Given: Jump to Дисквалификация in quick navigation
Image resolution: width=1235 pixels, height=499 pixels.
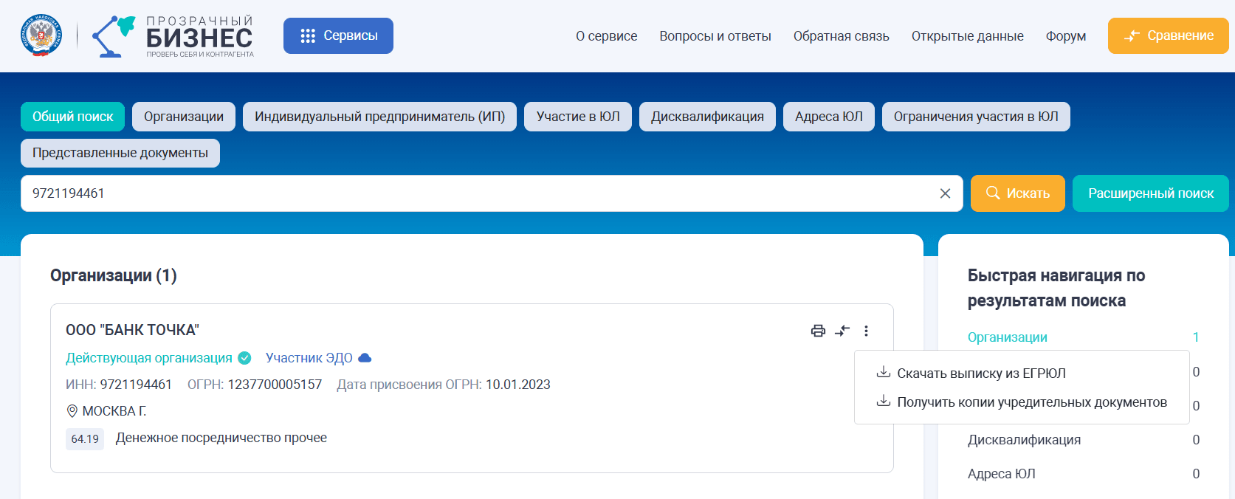Looking at the screenshot, I should point(1024,440).
